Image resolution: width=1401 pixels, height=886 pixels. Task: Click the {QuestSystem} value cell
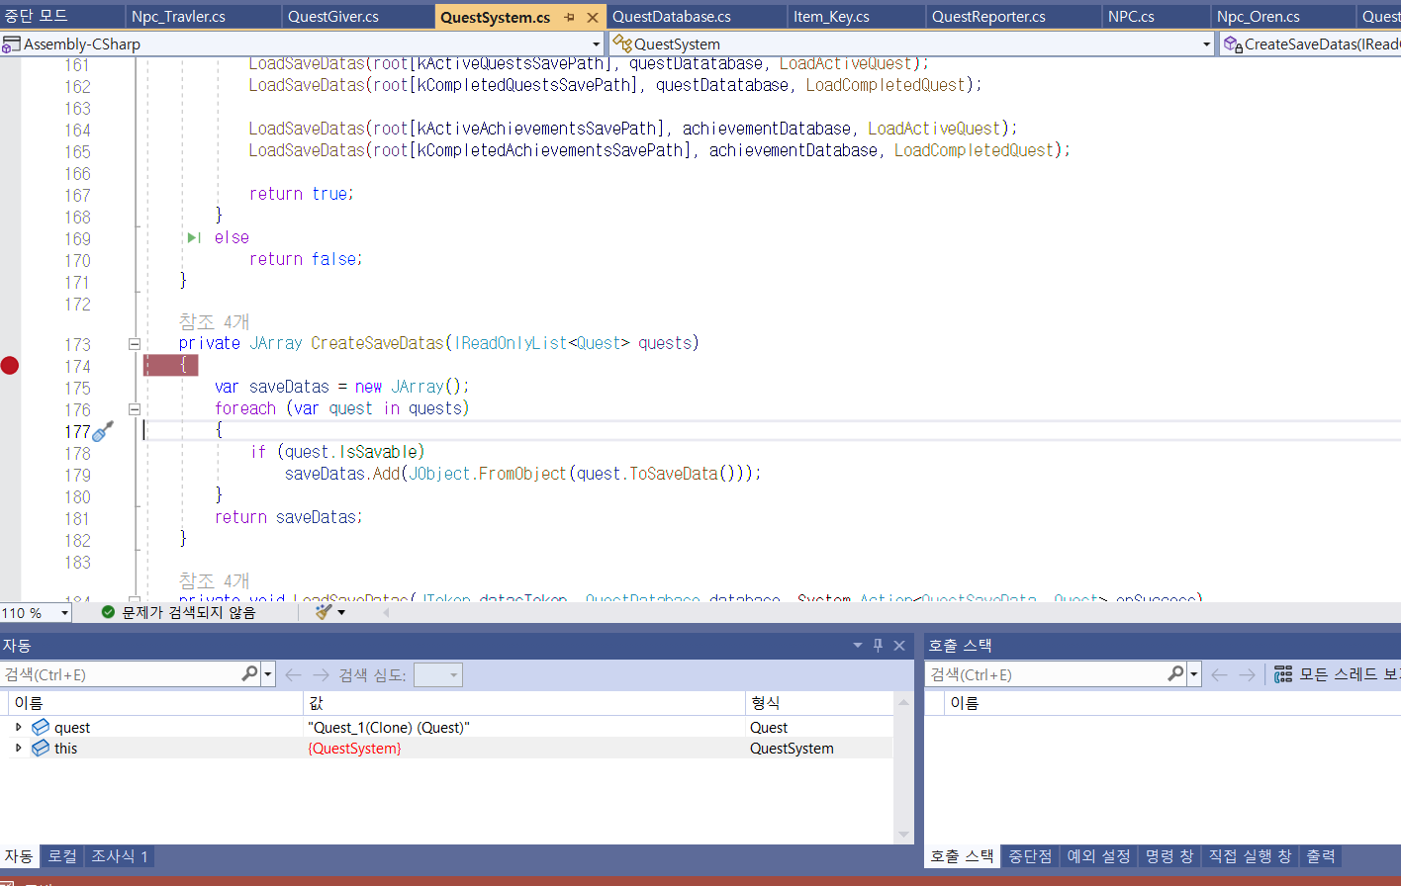tap(523, 748)
